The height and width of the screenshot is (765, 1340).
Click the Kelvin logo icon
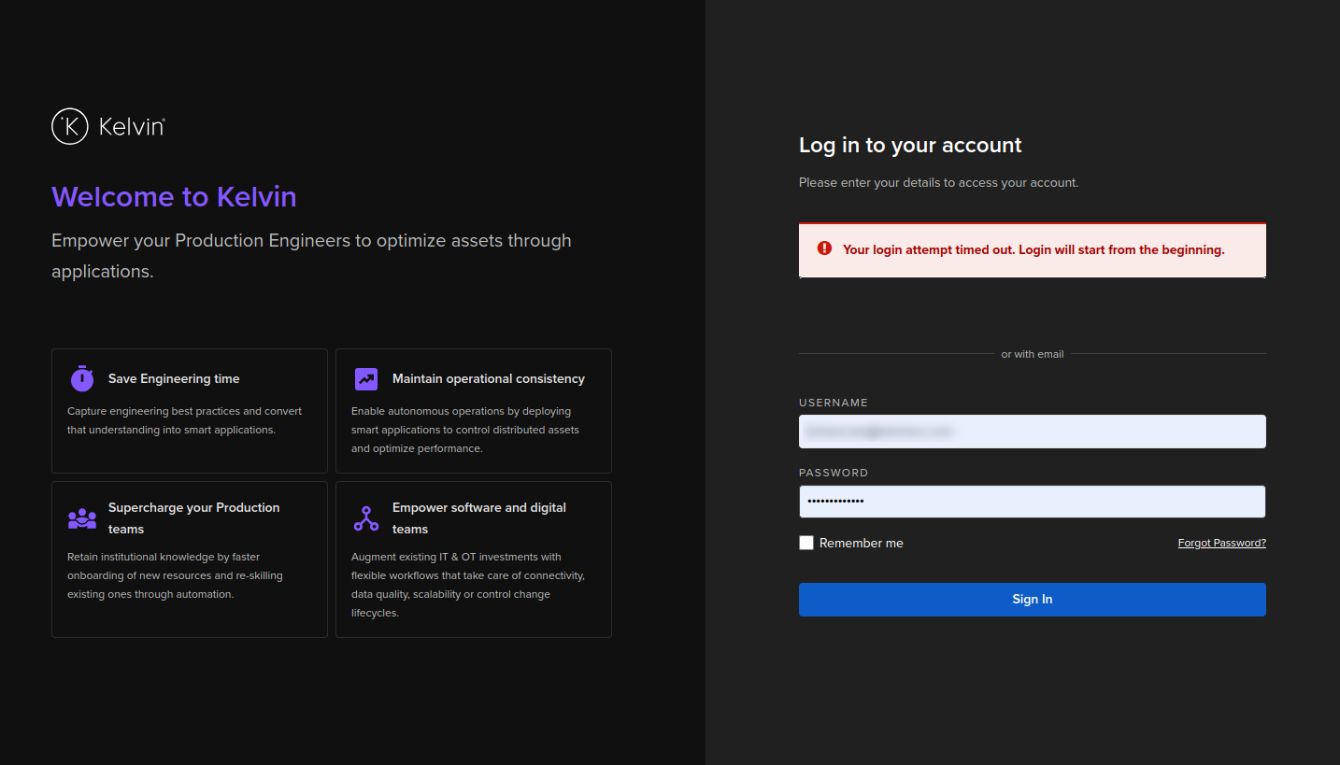[70, 126]
